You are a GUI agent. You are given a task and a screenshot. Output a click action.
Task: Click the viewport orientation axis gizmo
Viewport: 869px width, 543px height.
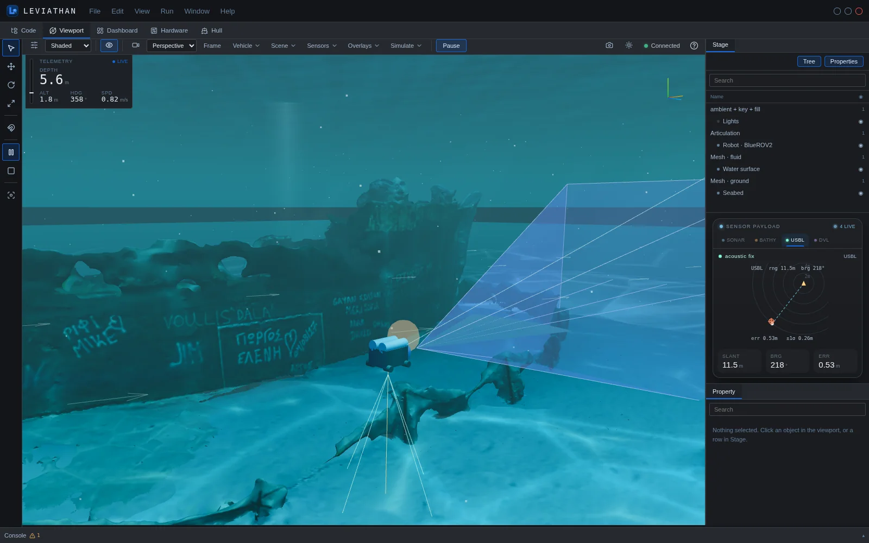[x=673, y=90]
